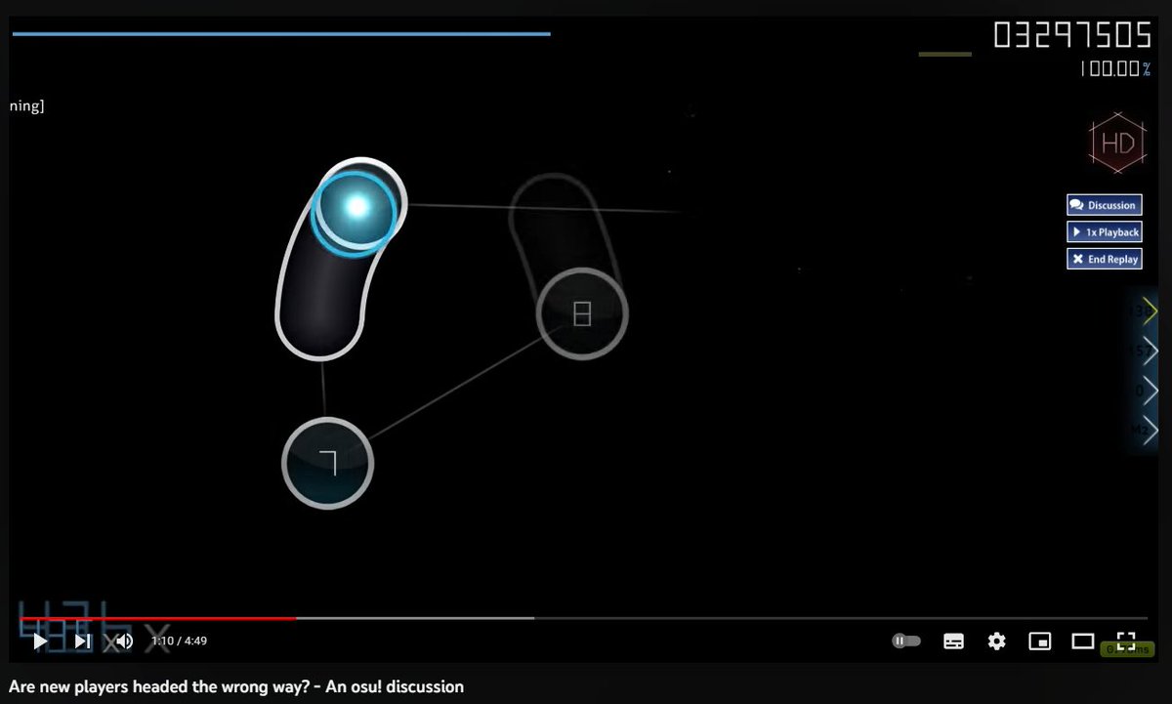Click hit circle number 7
The height and width of the screenshot is (704, 1172).
coord(328,463)
